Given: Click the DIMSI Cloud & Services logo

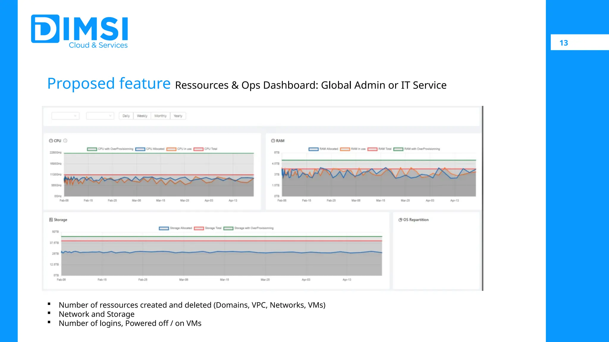Looking at the screenshot, I should (x=80, y=31).
